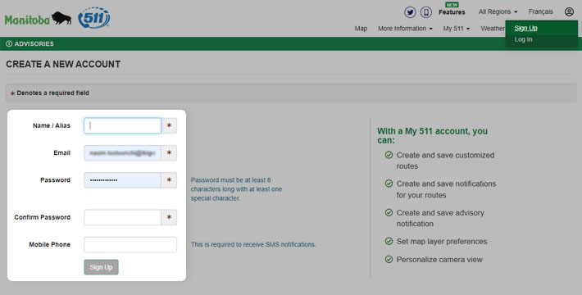Select Sign Up in the account menu

[x=526, y=28]
